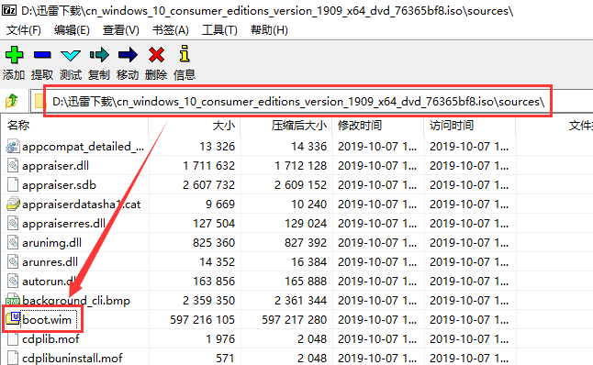Image resolution: width=593 pixels, height=365 pixels.
Task: Click size value 2 359 350
Action: (x=208, y=301)
